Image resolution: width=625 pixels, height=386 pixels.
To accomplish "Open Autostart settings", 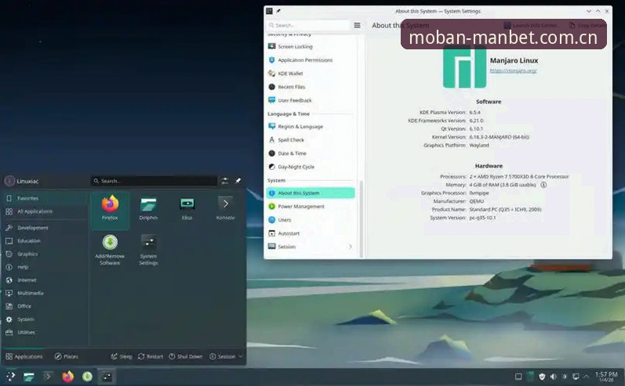I will [x=311, y=233].
